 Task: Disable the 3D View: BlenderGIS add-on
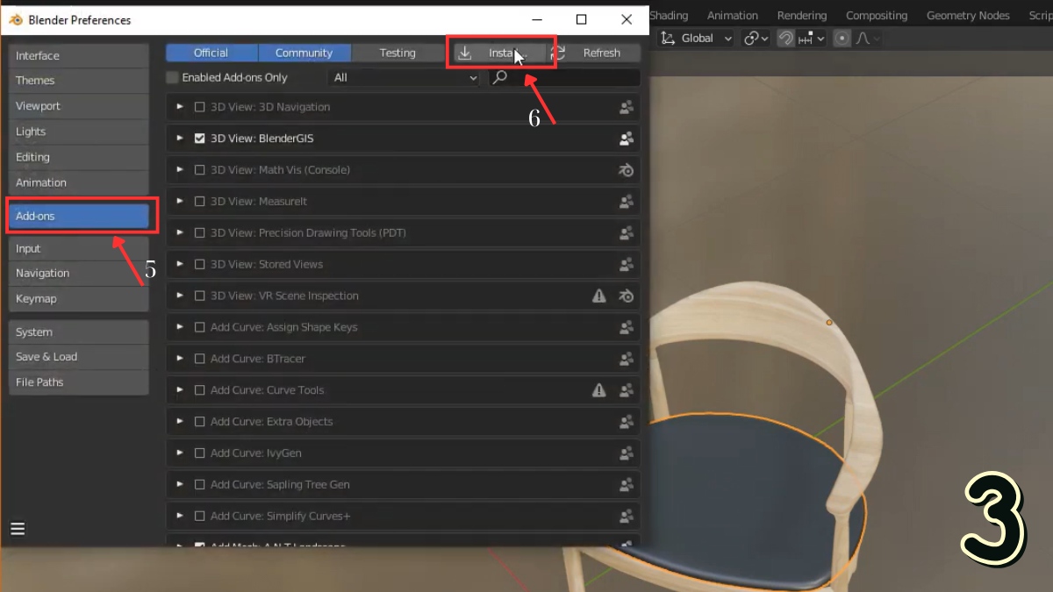pos(199,139)
